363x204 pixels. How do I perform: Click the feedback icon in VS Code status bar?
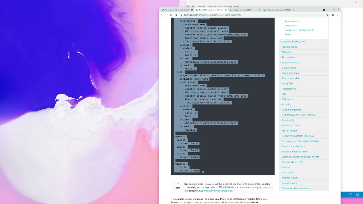[x=350, y=194]
